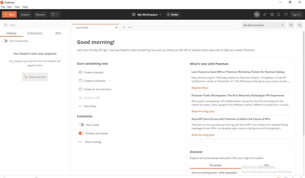Close the Launchpad tab
Viewport: 305px width, 178px height.
pos(116,27)
